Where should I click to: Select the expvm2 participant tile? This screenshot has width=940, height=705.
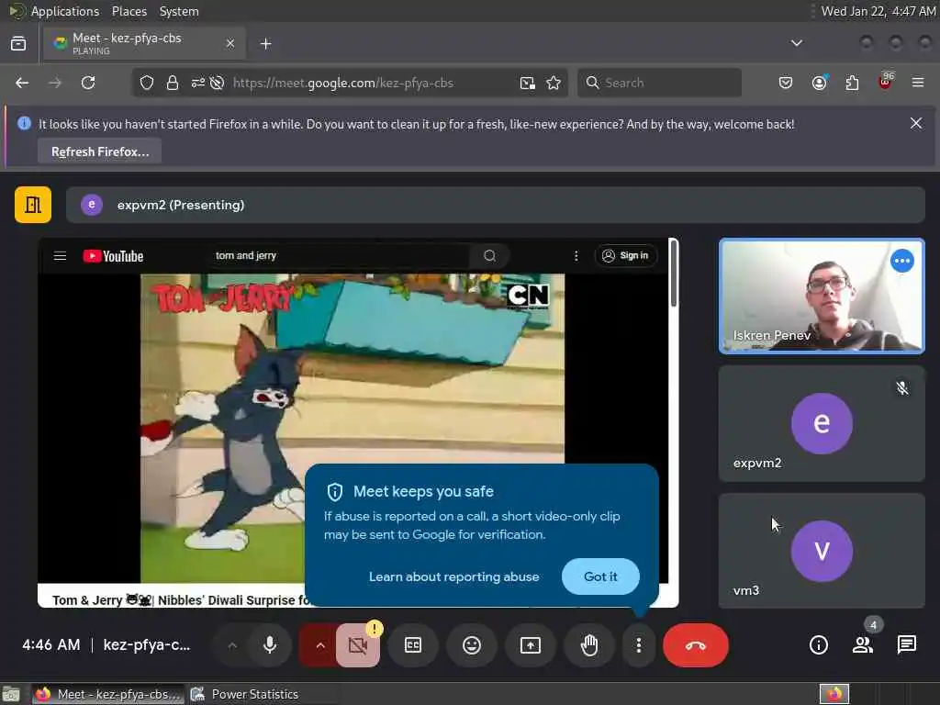[x=822, y=424]
